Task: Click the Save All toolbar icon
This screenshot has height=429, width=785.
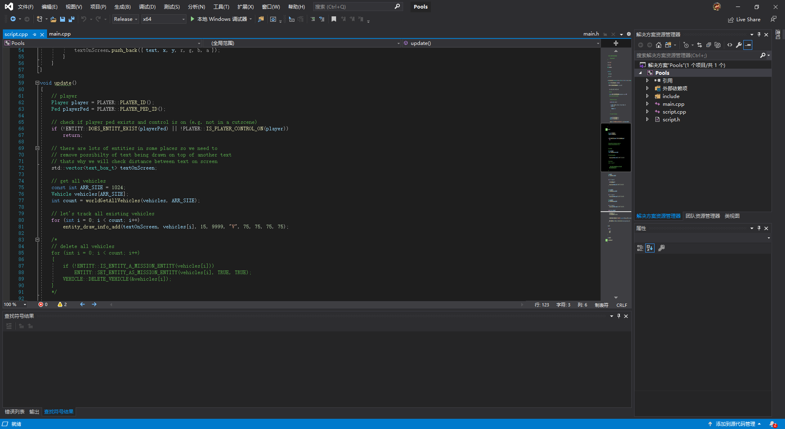Action: pyautogui.click(x=72, y=19)
